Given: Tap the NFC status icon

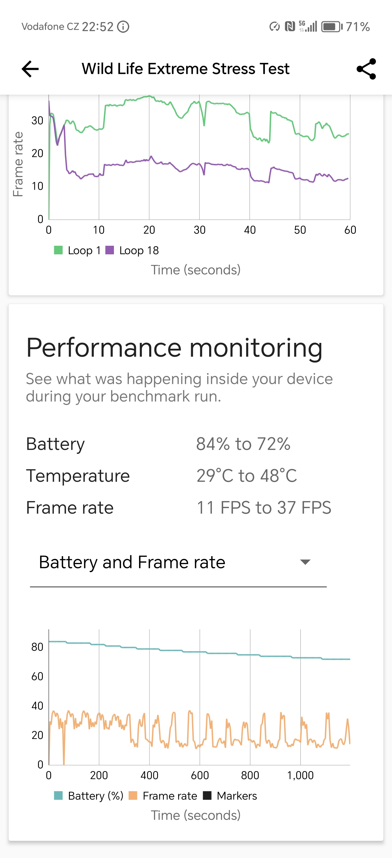Looking at the screenshot, I should point(290,26).
